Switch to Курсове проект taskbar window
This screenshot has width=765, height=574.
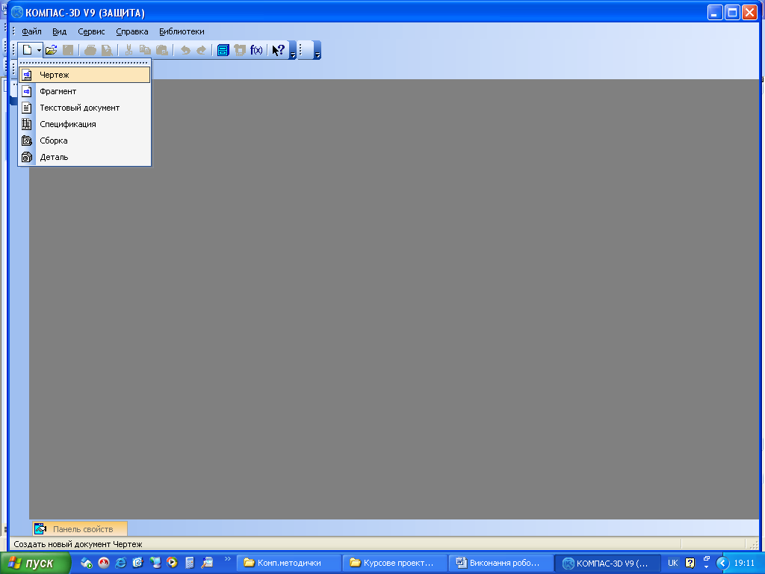pos(395,563)
